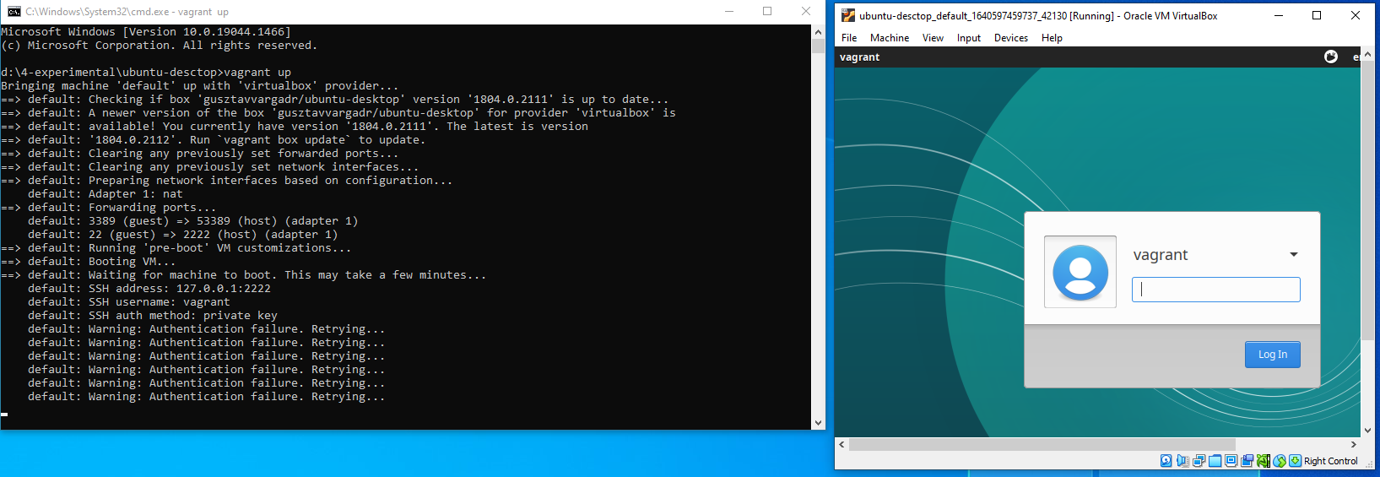
Task: Click the VirtualBox horizontal scrollbar right arrow
Action: coord(1354,444)
